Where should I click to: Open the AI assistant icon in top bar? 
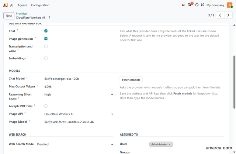point(183,5)
